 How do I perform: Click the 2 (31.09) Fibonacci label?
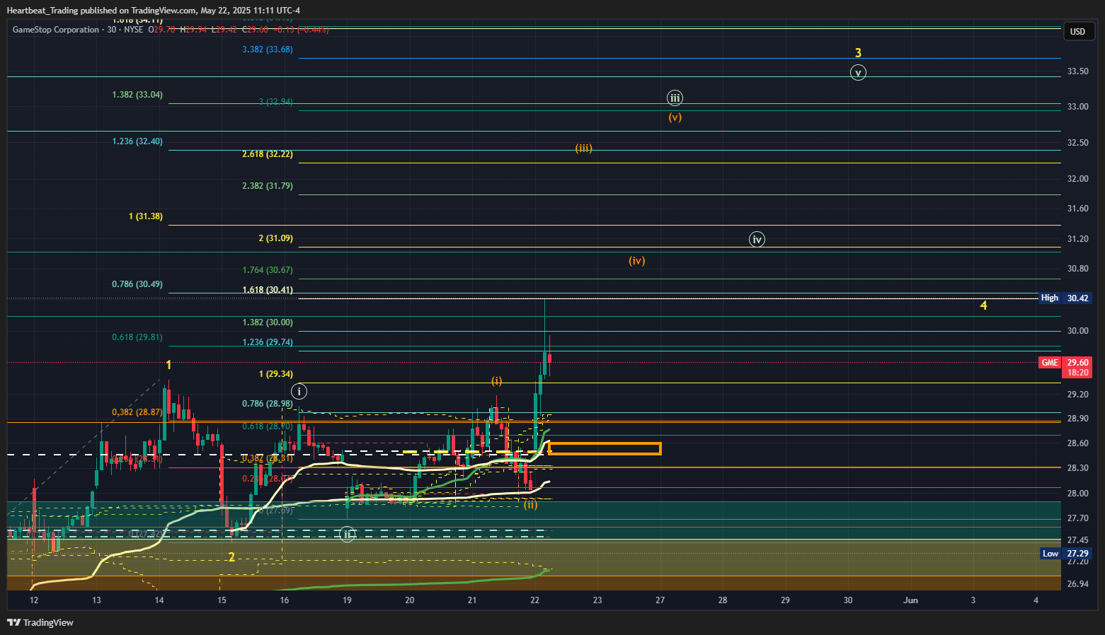[276, 238]
